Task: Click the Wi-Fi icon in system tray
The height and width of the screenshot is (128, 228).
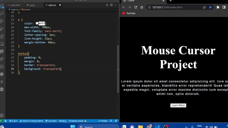Action: click(207, 127)
